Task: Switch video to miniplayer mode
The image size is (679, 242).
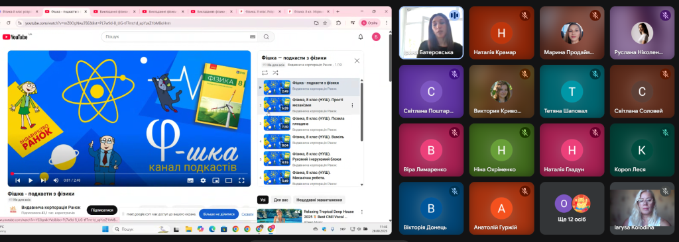Action: 216,181
